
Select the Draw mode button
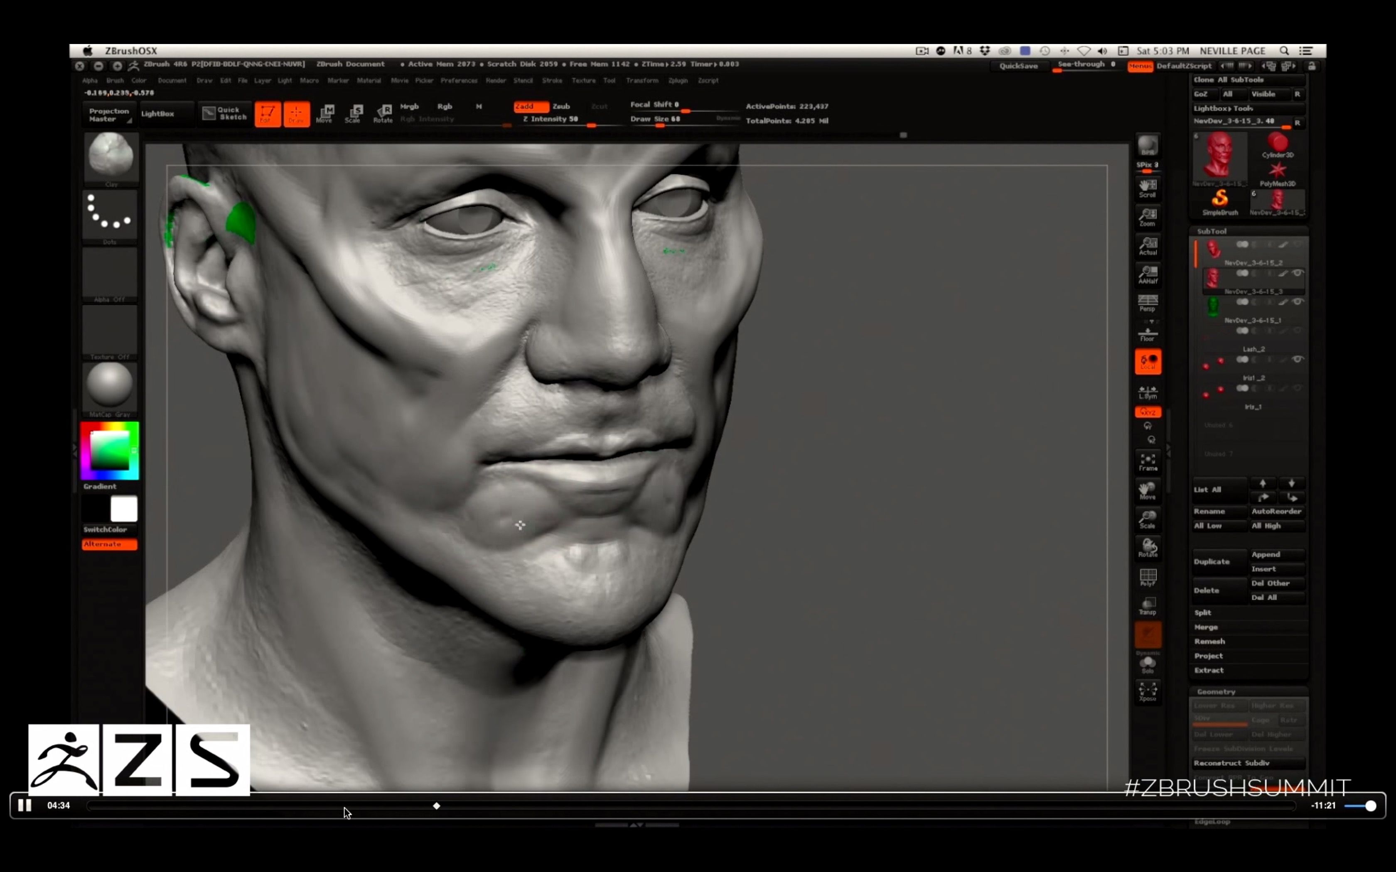point(297,114)
